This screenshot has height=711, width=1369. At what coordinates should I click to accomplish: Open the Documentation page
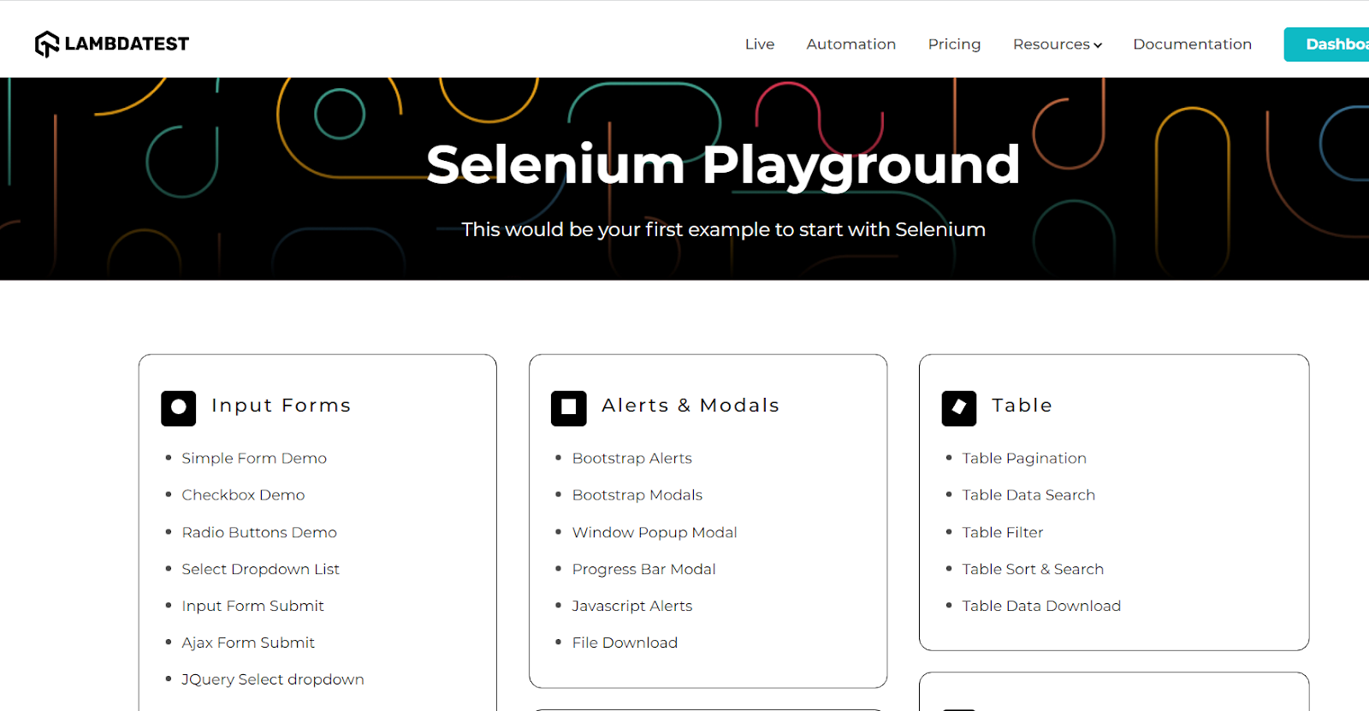point(1192,44)
